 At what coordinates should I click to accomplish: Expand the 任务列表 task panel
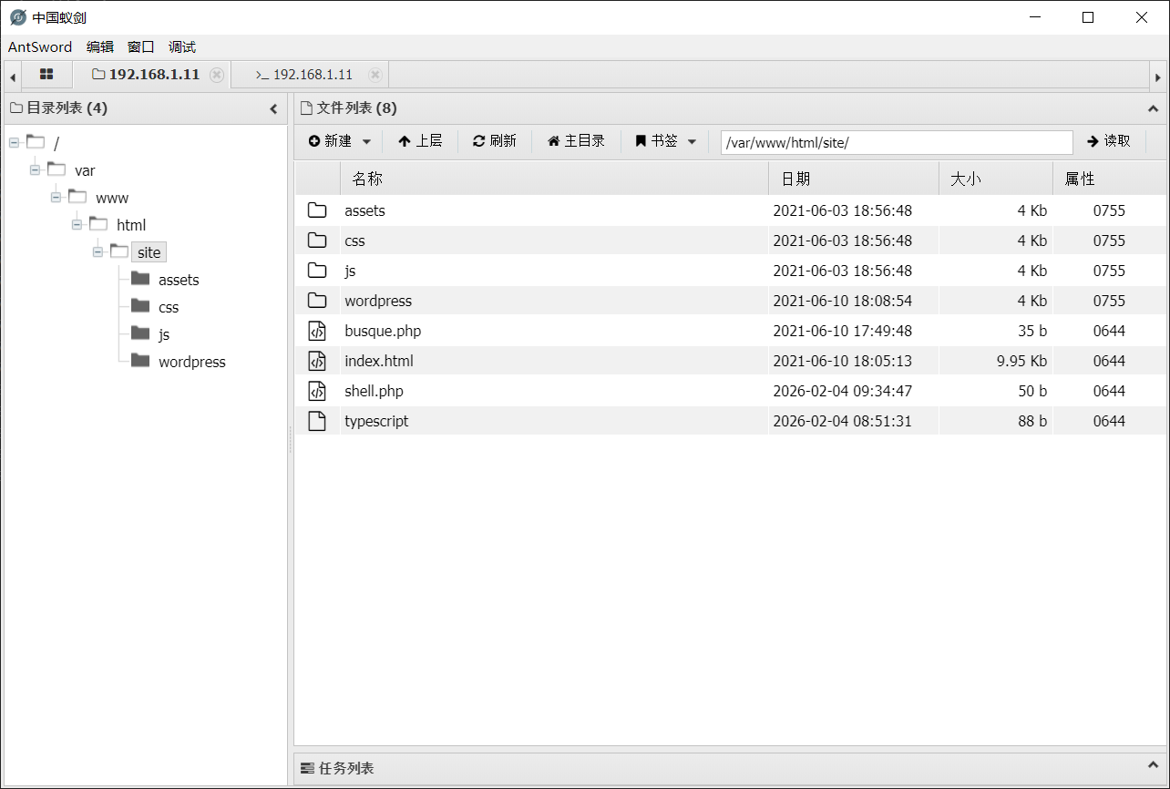[1153, 767]
